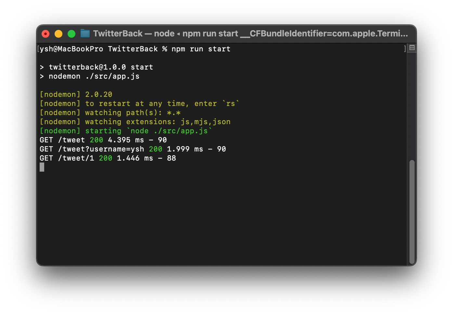
Task: Click the 'watching path(s): *.*' line
Action: 110,113
